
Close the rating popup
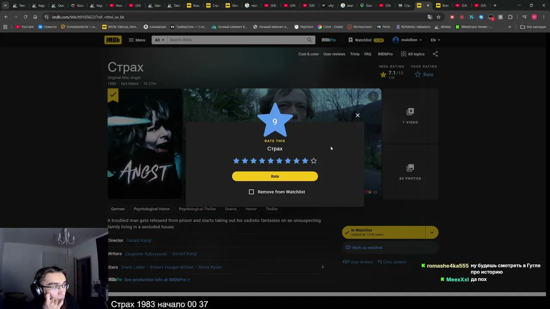click(x=357, y=115)
